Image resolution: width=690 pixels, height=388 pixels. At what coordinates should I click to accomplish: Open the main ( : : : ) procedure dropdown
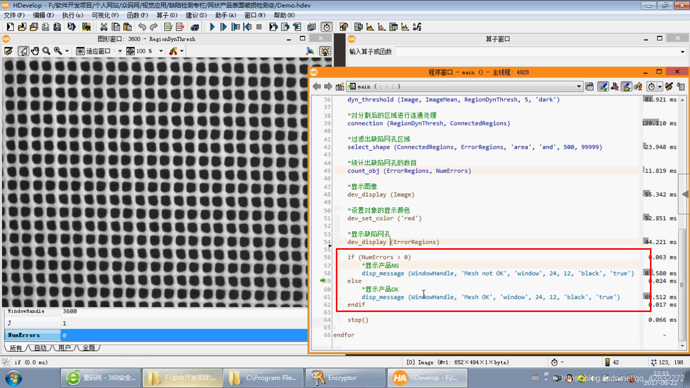(x=464, y=87)
